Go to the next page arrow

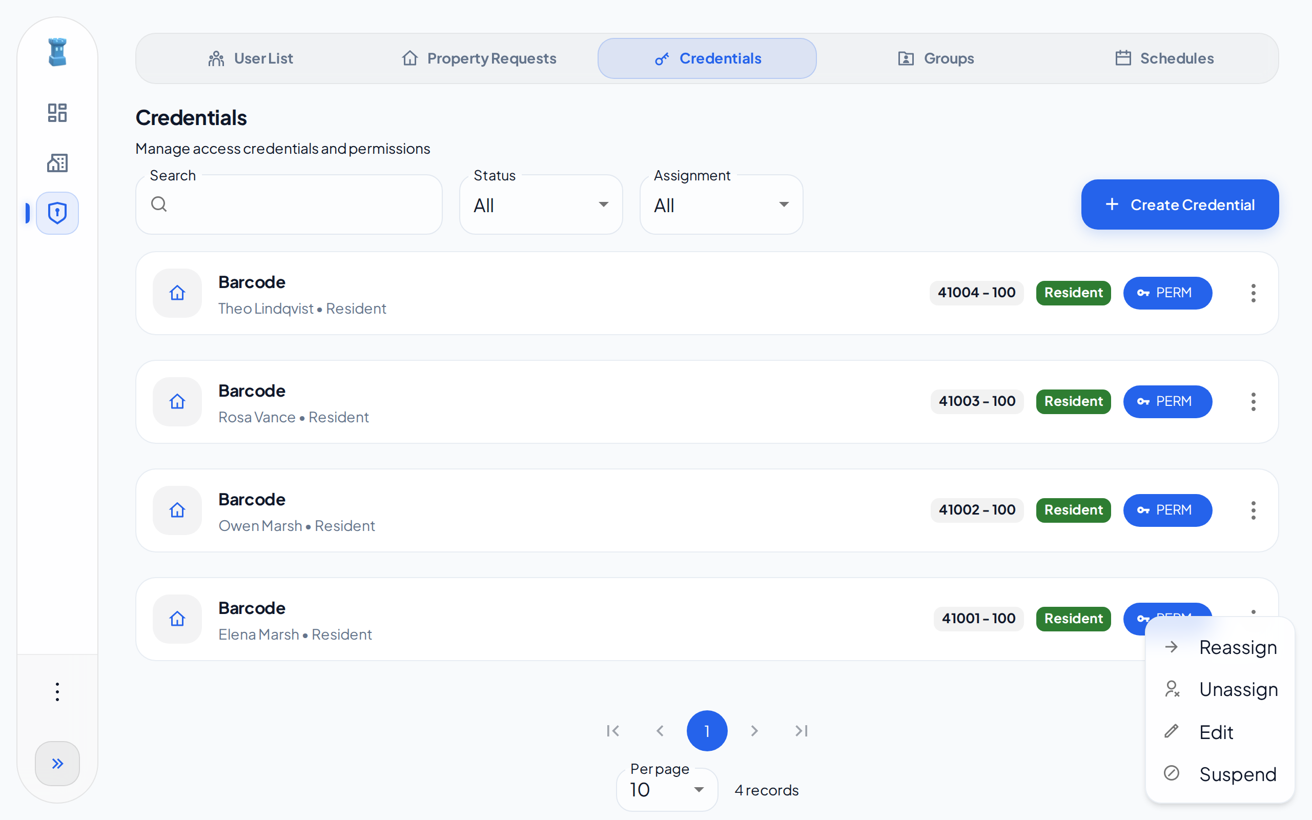pos(754,730)
